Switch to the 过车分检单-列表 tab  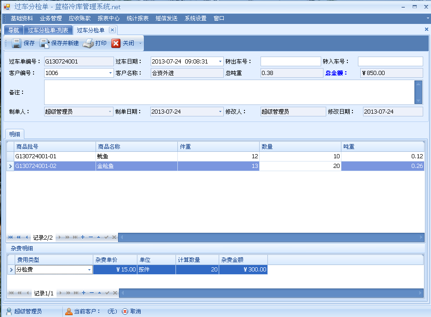(48, 30)
